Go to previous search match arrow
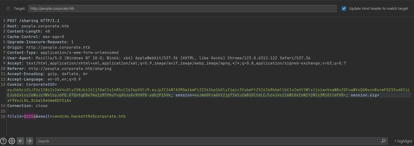This screenshot has height=146, width=414. [20, 141]
